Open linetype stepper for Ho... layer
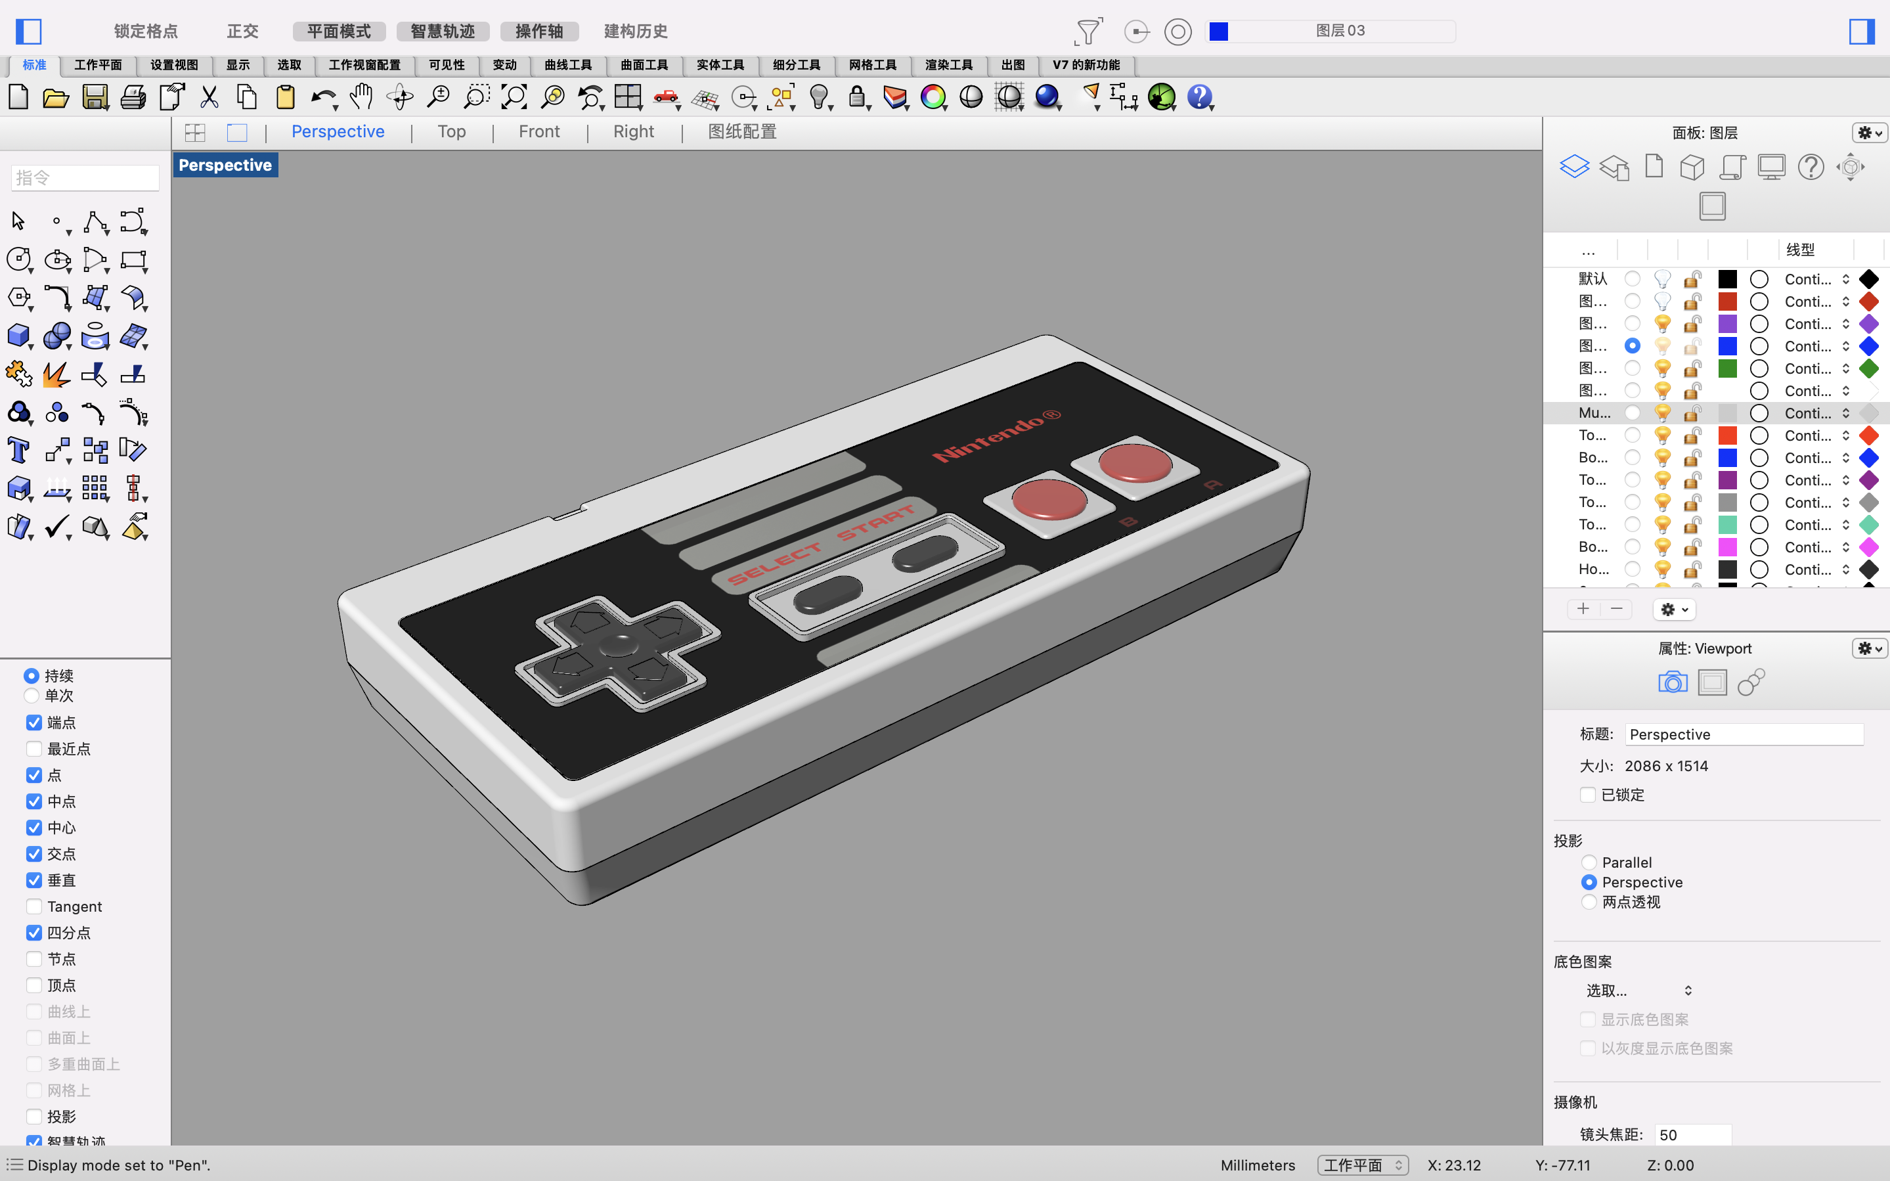The width and height of the screenshot is (1890, 1181). (x=1846, y=569)
